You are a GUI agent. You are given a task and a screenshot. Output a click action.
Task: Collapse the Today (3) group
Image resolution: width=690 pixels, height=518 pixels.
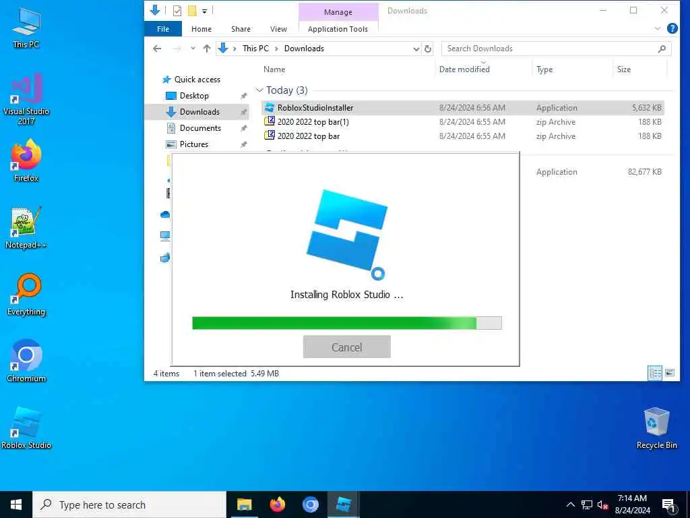point(259,90)
